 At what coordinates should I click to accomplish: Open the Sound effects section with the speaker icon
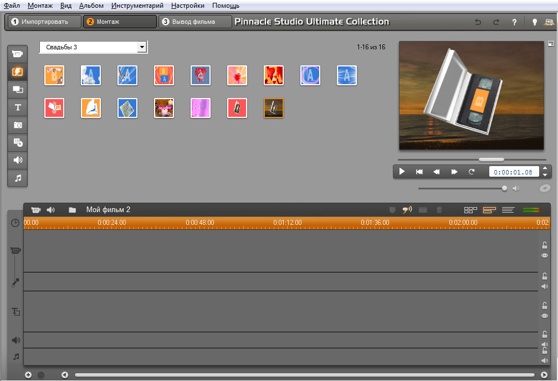(18, 161)
